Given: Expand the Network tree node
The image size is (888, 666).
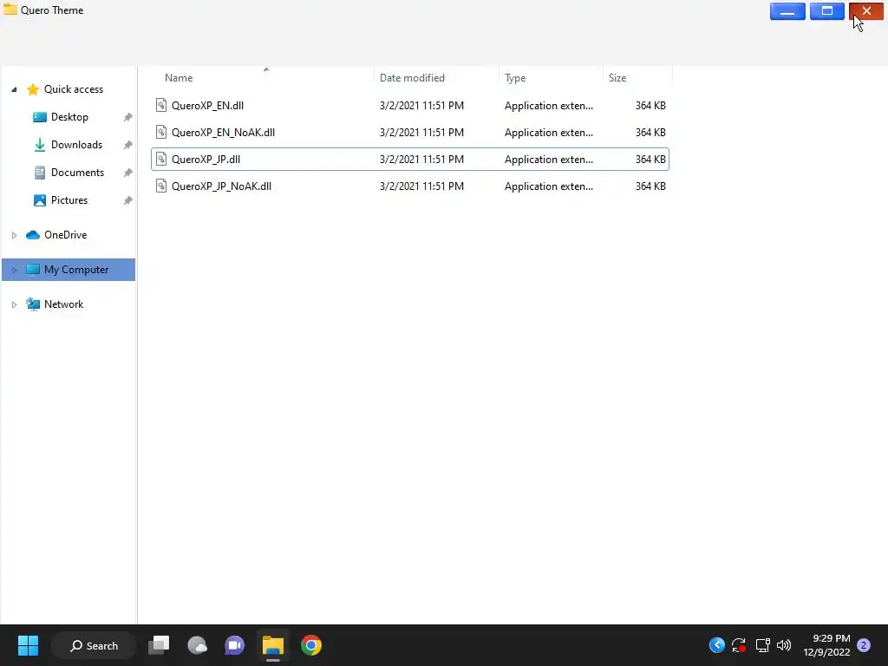Looking at the screenshot, I should (x=14, y=304).
